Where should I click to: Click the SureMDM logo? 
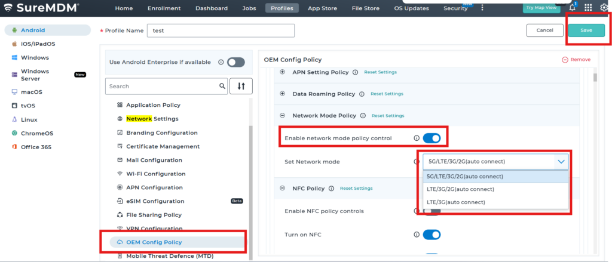[x=41, y=7]
